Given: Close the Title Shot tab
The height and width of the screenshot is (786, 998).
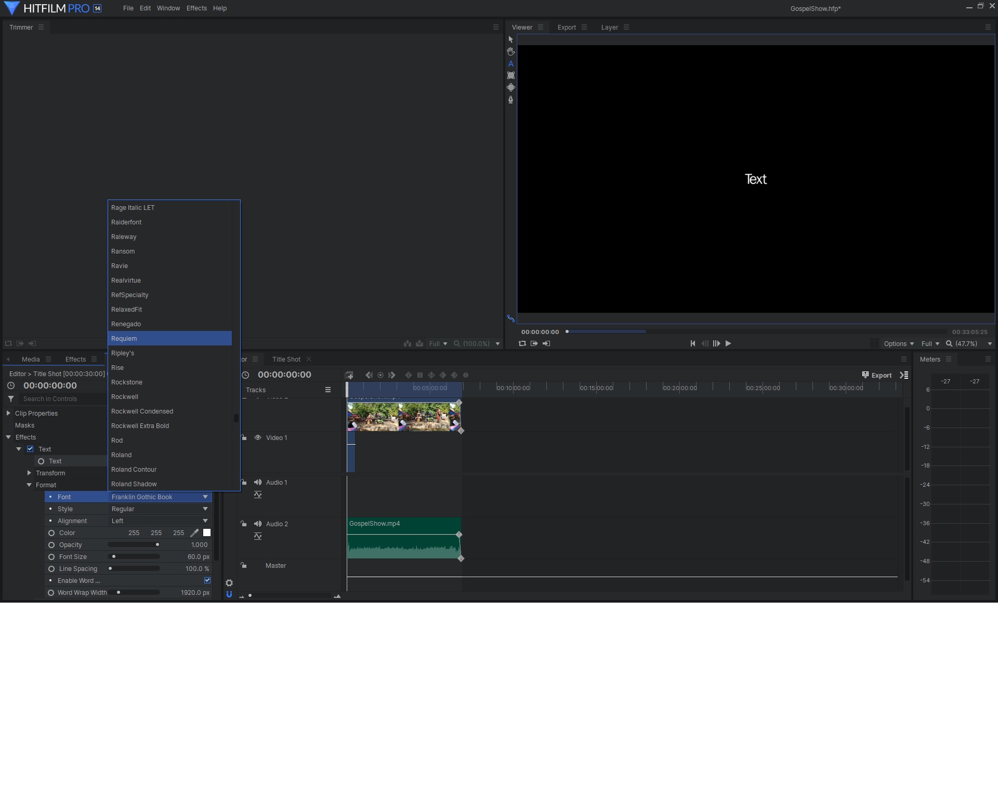Looking at the screenshot, I should (309, 359).
